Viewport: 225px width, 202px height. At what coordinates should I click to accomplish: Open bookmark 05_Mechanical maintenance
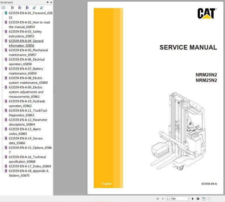pyautogui.click(x=28, y=52)
